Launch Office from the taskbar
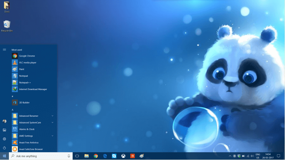285x160 pixels. [x=132, y=156]
